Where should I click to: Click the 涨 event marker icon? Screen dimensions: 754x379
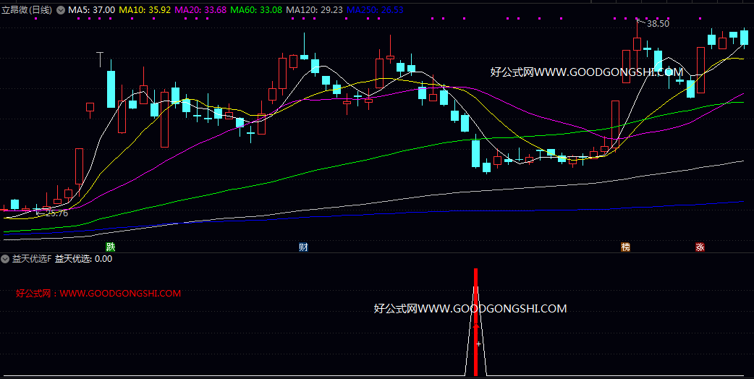pos(700,247)
